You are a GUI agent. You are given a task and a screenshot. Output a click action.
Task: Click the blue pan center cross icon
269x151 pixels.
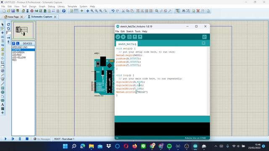(88, 11)
